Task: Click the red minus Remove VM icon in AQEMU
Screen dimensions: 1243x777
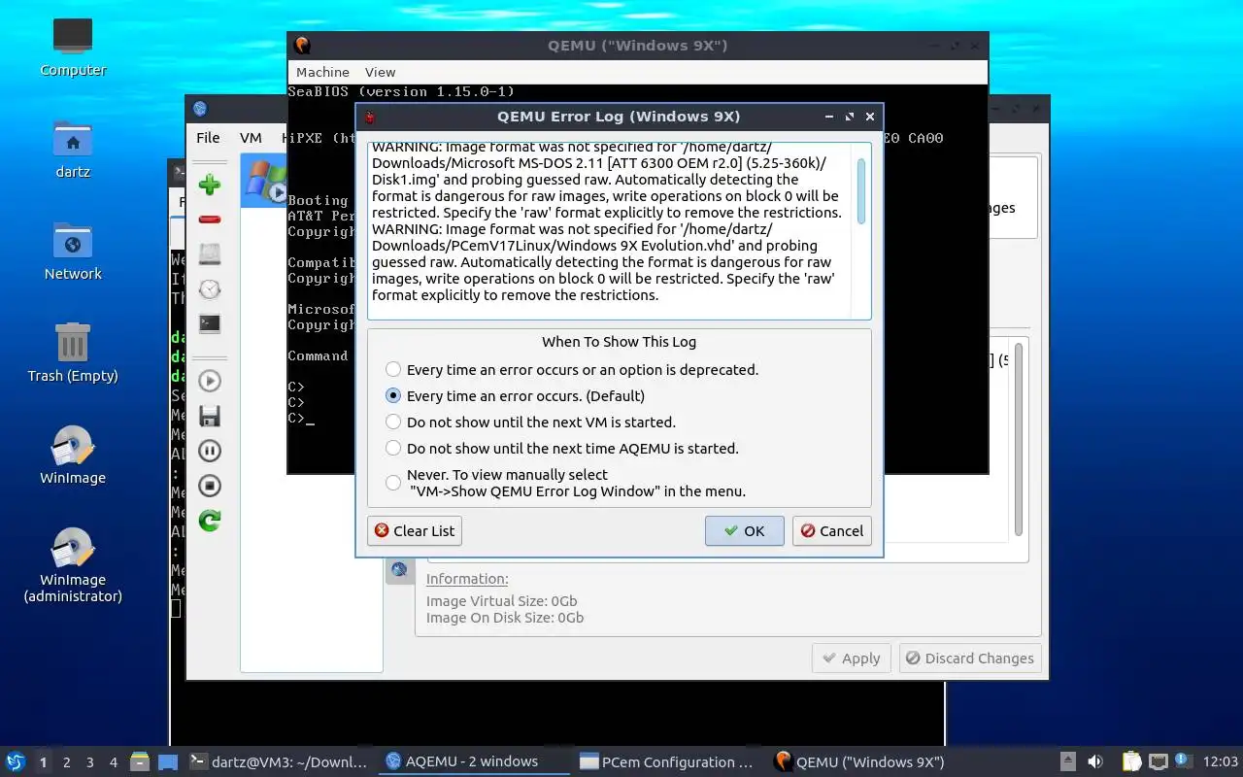Action: 210,220
